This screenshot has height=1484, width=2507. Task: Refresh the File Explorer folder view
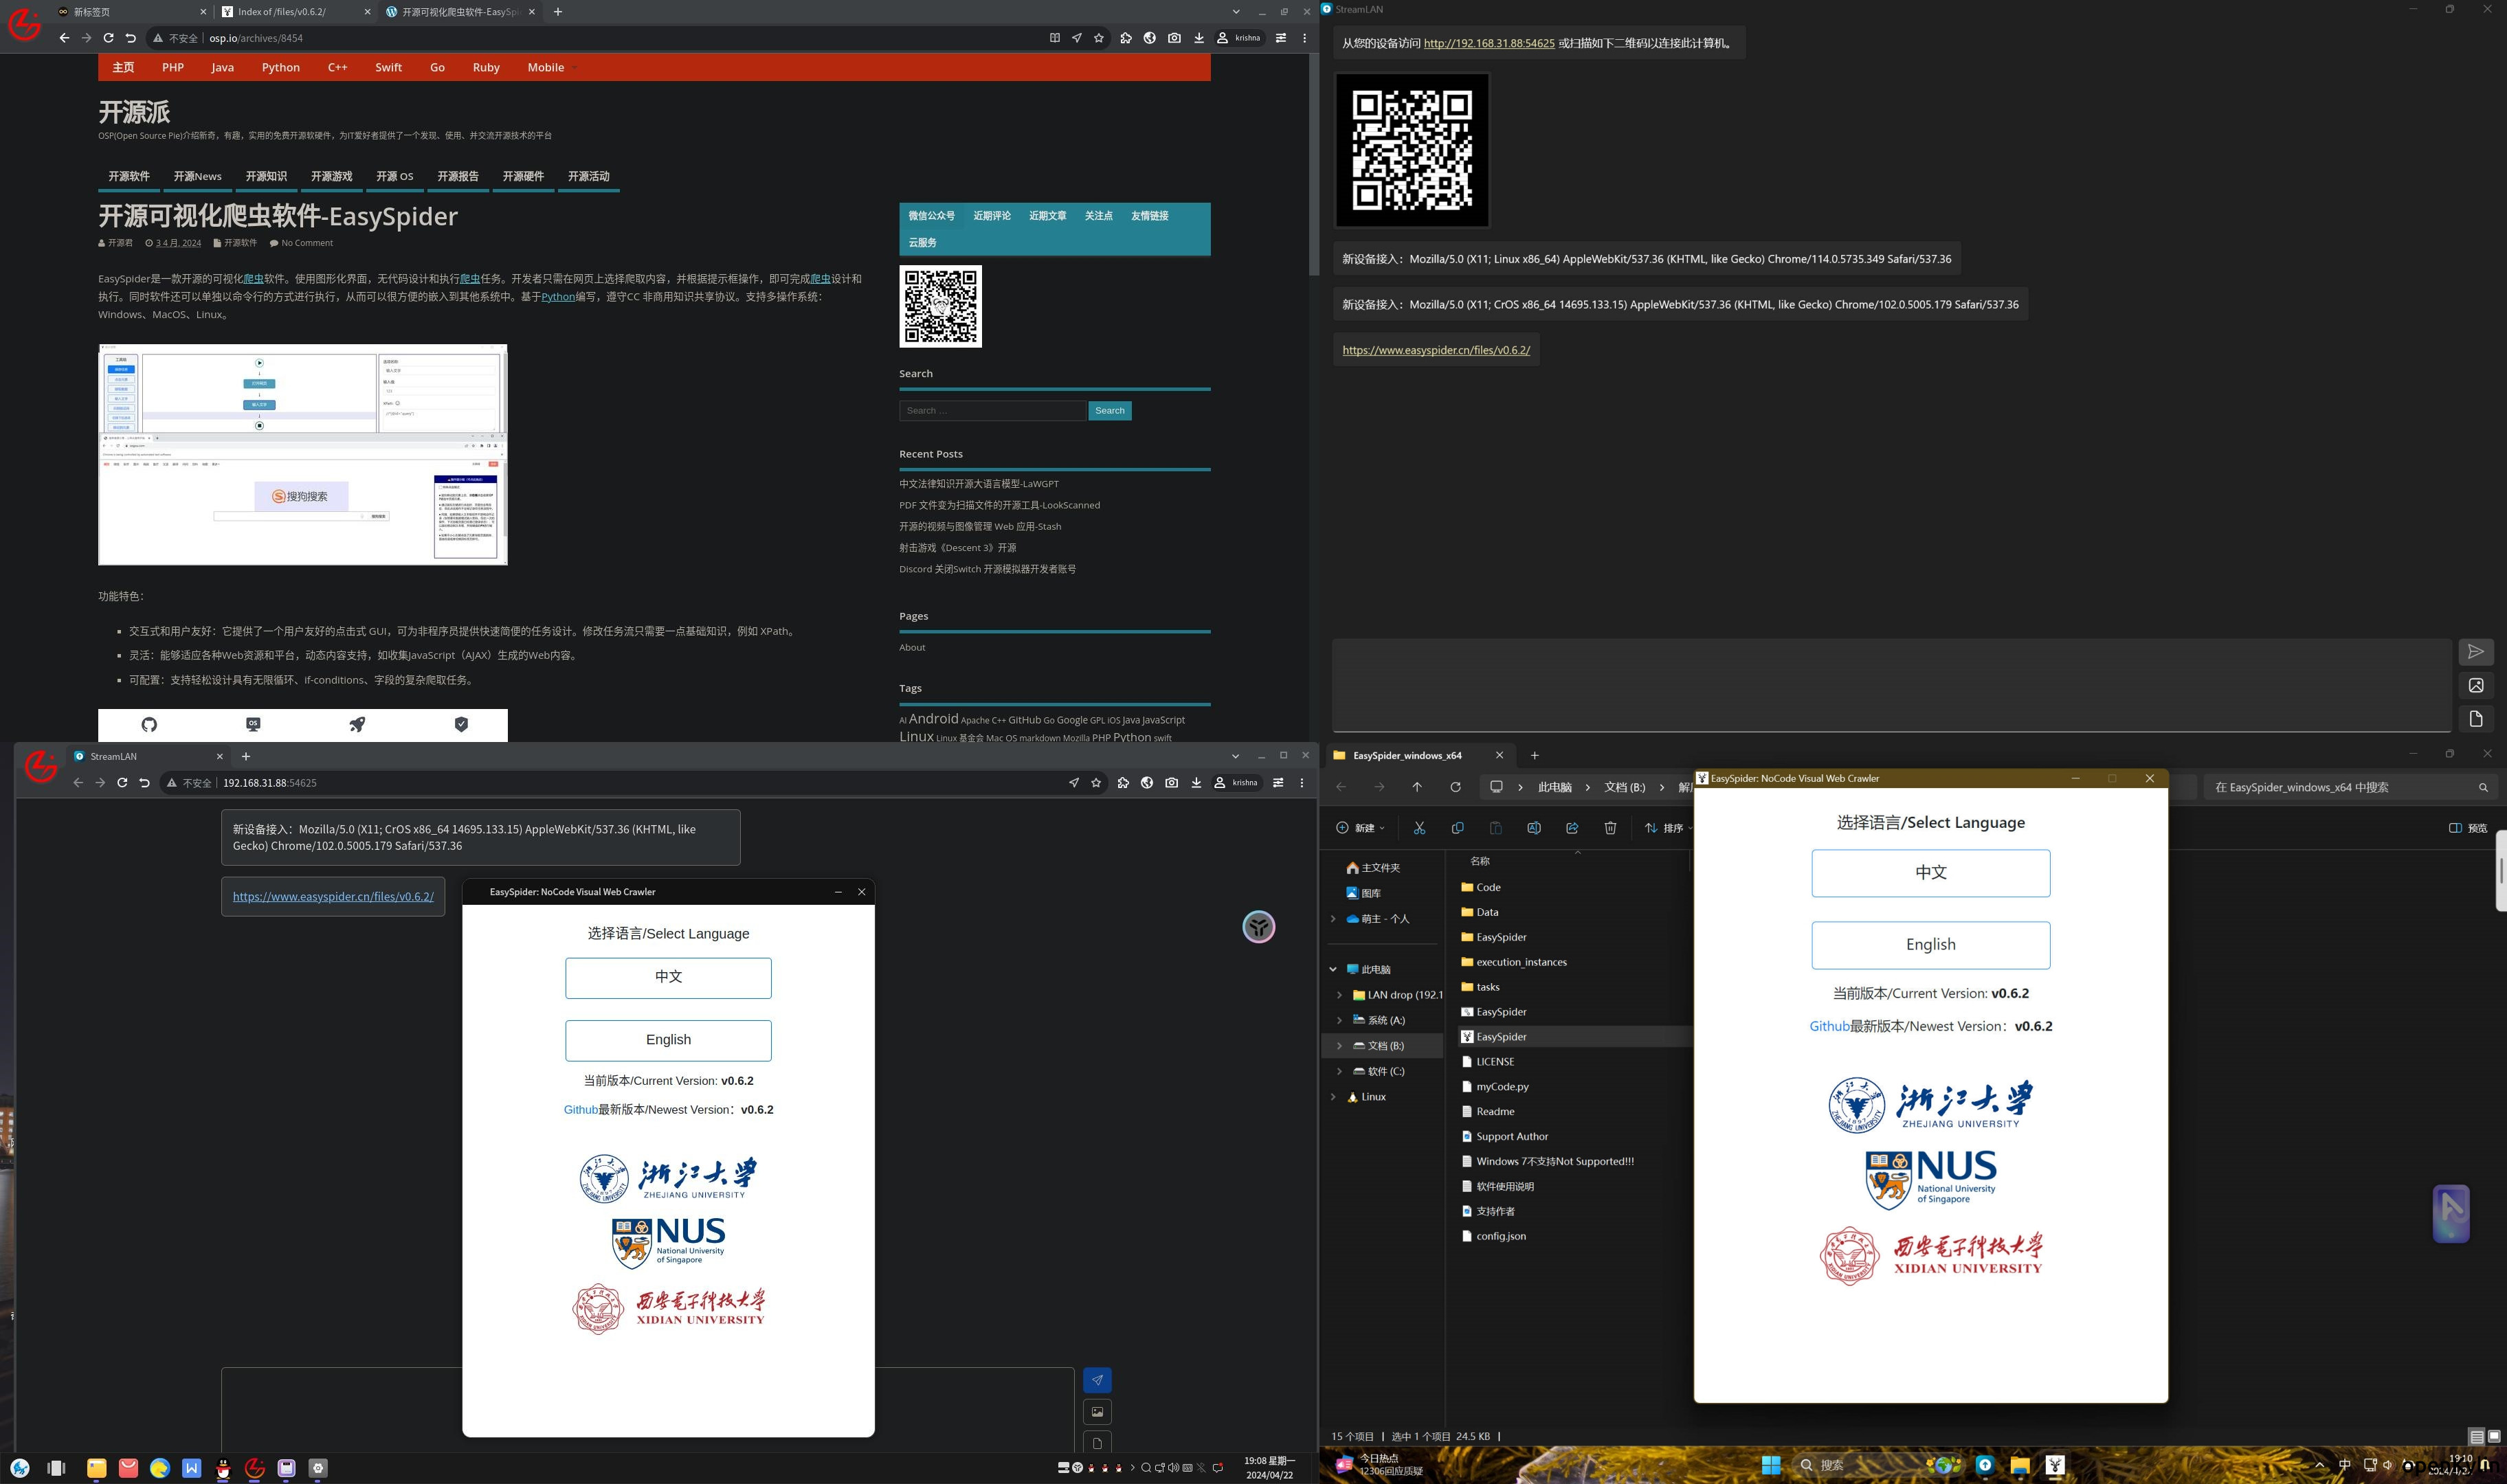(1455, 787)
